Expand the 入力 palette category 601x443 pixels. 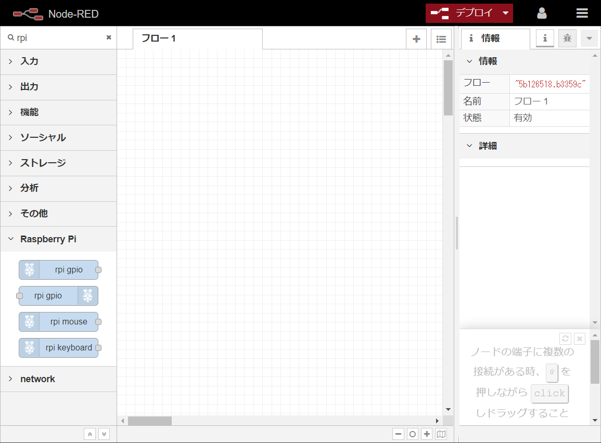(x=59, y=62)
